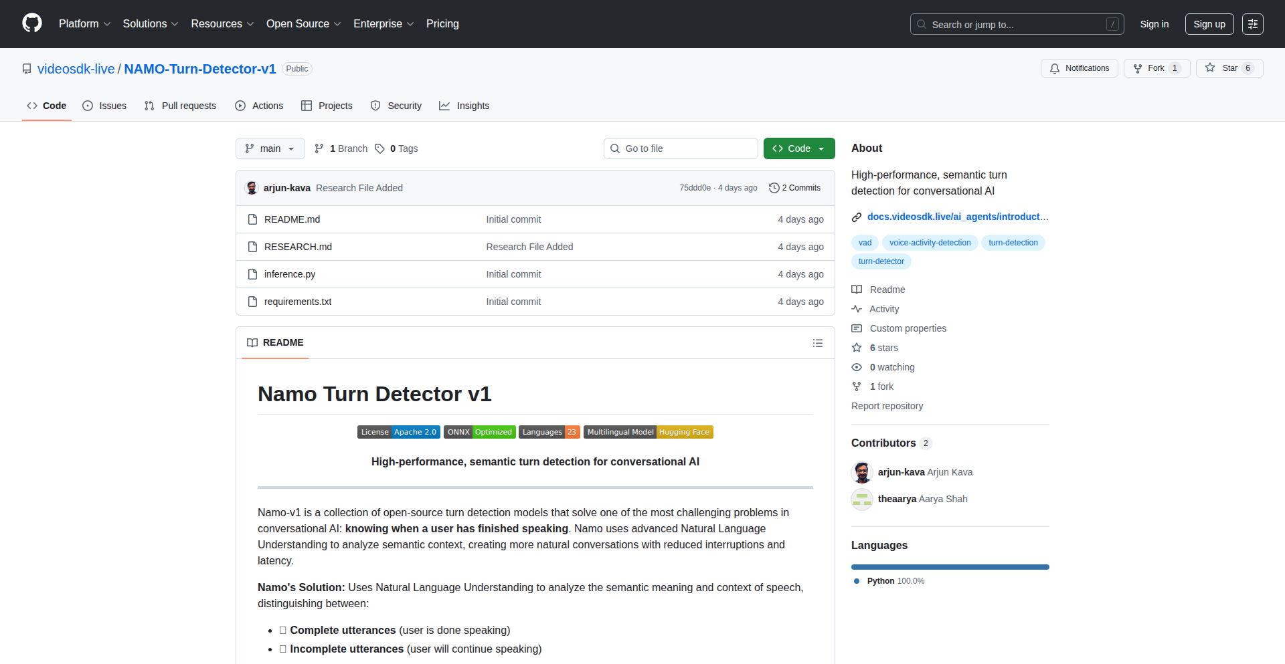
Task: Click the tags icon next to 0 Tags
Action: (379, 148)
